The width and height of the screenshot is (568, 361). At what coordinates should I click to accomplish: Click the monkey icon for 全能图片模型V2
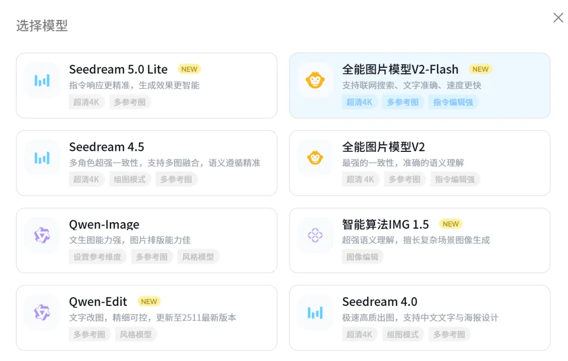[315, 158]
